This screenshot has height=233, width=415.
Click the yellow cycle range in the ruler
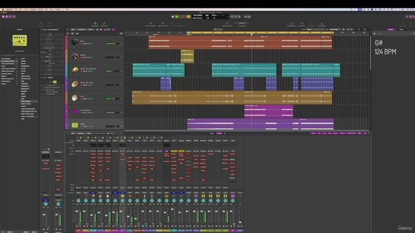pos(260,33)
